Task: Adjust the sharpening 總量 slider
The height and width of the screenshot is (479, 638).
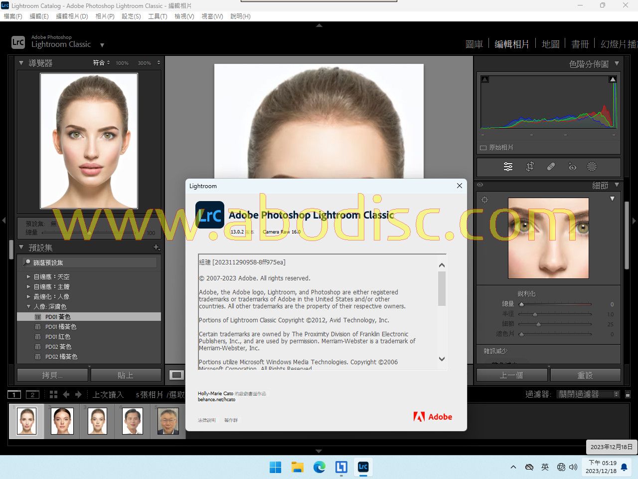Action: [x=521, y=304]
